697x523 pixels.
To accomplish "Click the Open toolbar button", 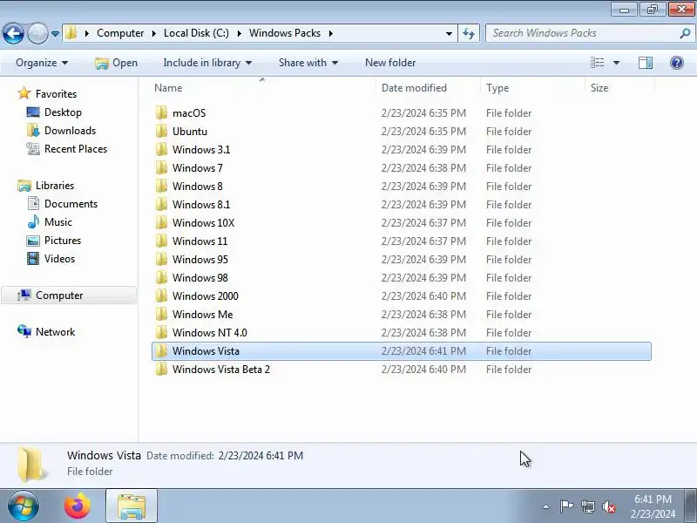I will 116,63.
